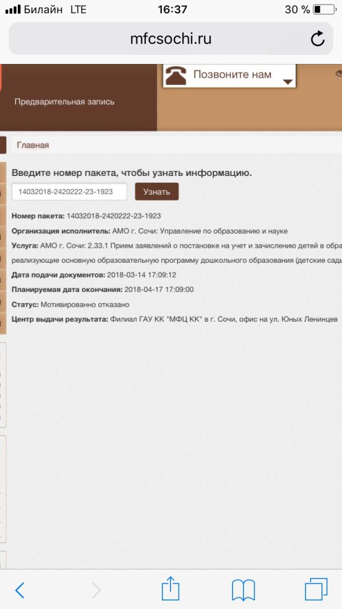Expand the Позвоните нам dropdown arrow
The image size is (342, 609).
(288, 82)
